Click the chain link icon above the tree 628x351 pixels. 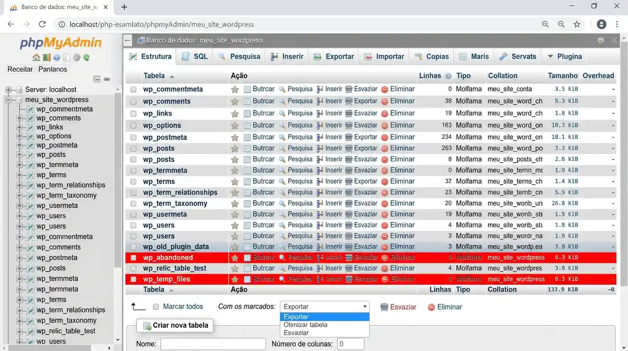107,79
